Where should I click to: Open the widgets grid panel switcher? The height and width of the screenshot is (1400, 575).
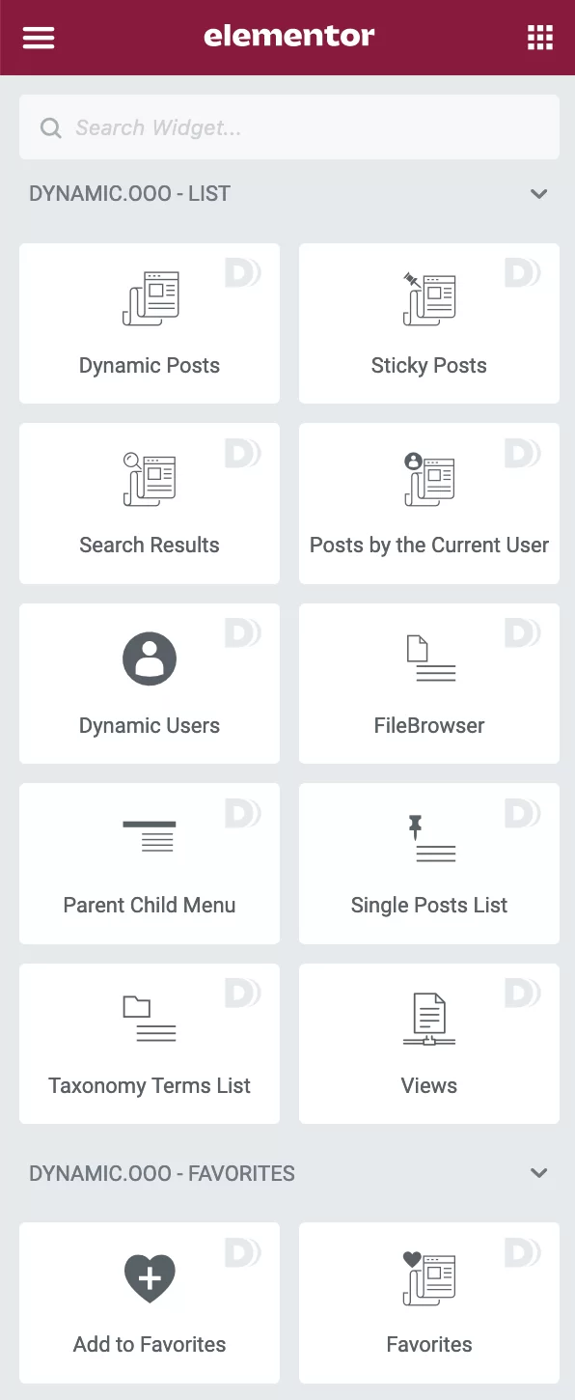pos(539,37)
